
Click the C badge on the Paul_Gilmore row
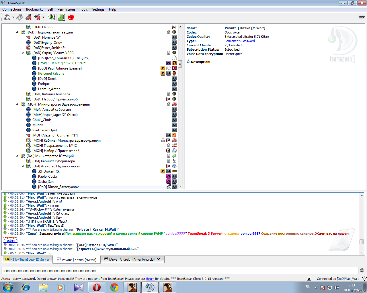point(163,68)
